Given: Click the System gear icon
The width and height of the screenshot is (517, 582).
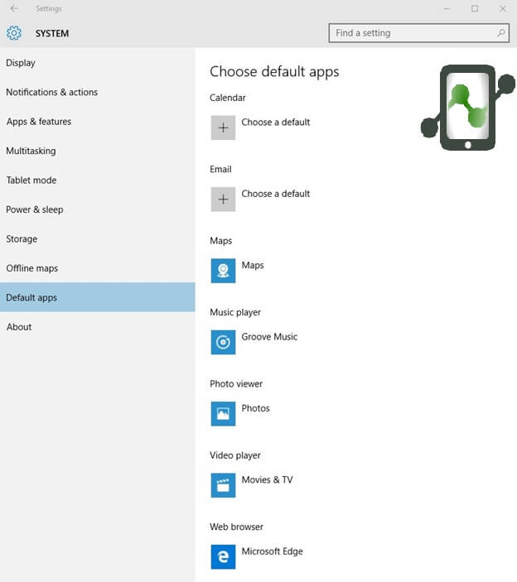Looking at the screenshot, I should pyautogui.click(x=14, y=33).
